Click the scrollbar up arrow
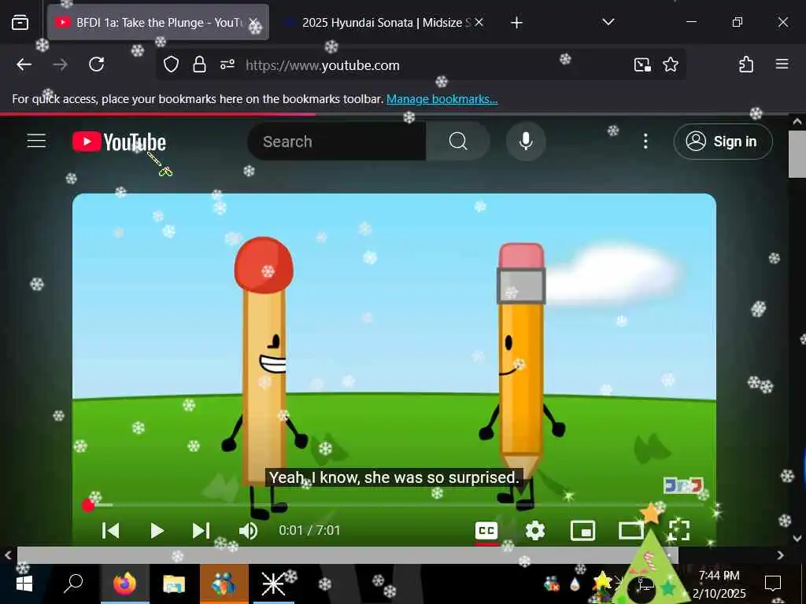The width and height of the screenshot is (806, 604). [x=797, y=122]
